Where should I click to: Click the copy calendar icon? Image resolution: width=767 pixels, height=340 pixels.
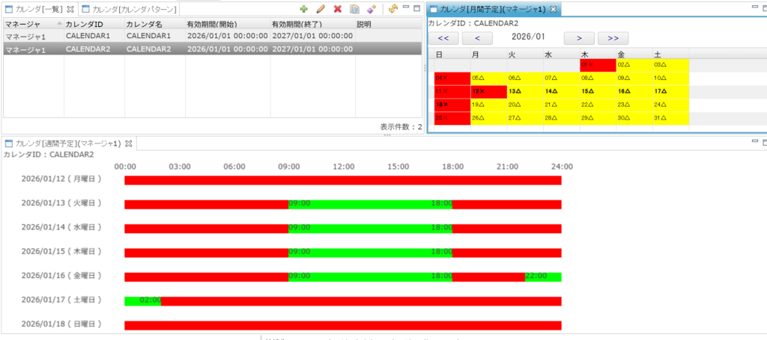tap(354, 9)
